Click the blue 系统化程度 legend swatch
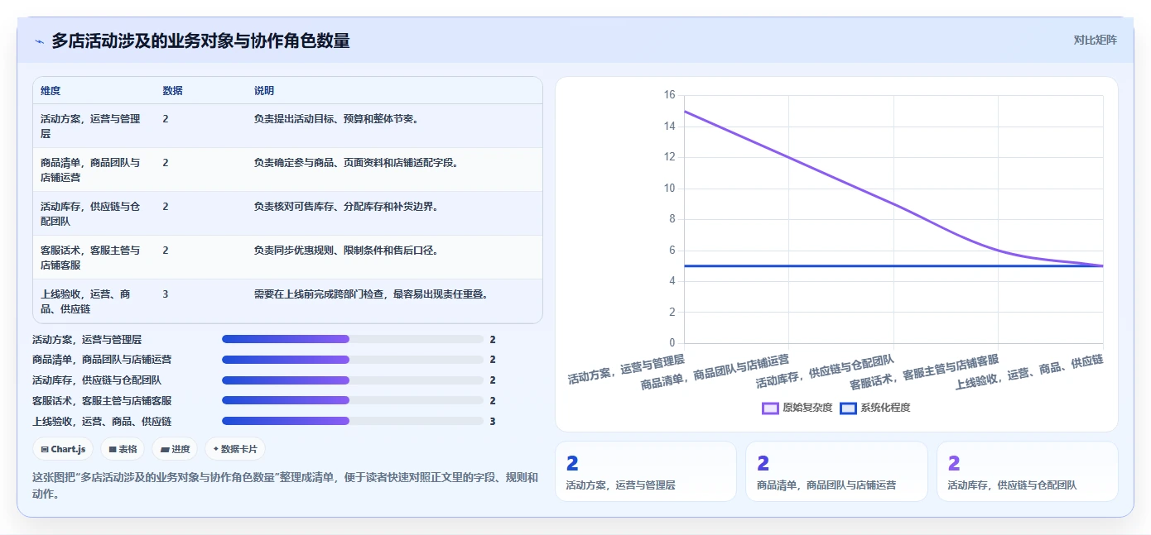This screenshot has width=1151, height=535. tap(848, 408)
